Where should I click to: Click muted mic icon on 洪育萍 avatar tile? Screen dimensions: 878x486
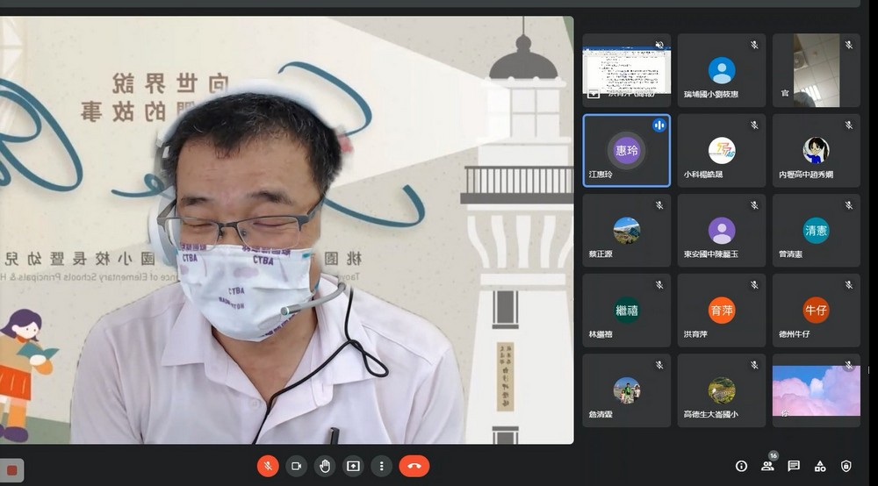pyautogui.click(x=754, y=285)
